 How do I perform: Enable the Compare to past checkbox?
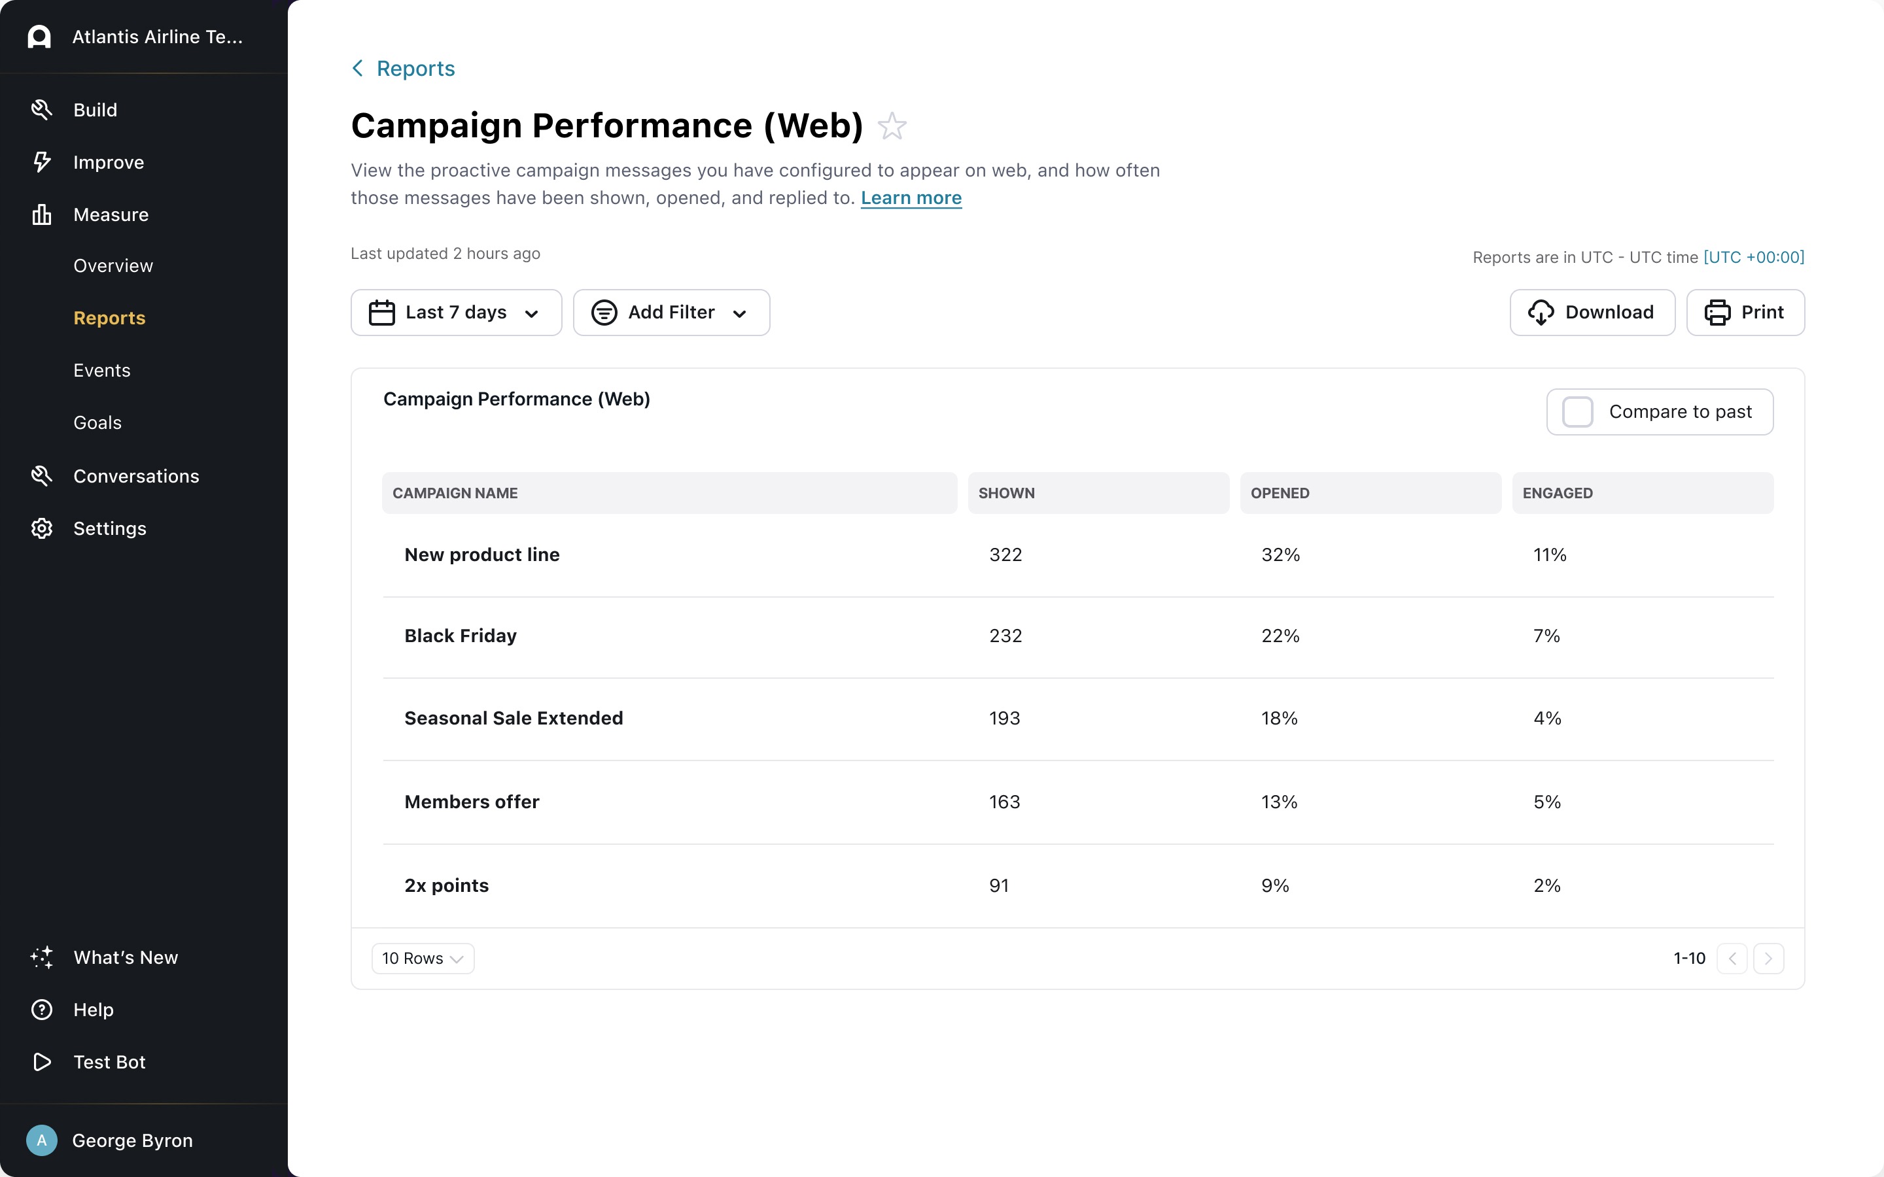[1578, 412]
